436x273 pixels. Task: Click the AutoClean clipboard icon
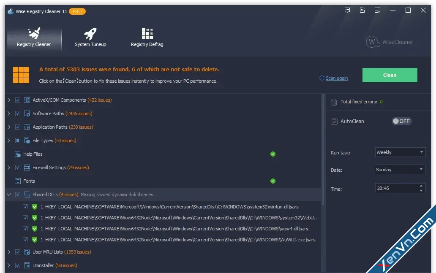click(334, 122)
